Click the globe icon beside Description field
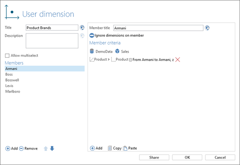This screenshot has height=165, width=240. [x=82, y=36]
